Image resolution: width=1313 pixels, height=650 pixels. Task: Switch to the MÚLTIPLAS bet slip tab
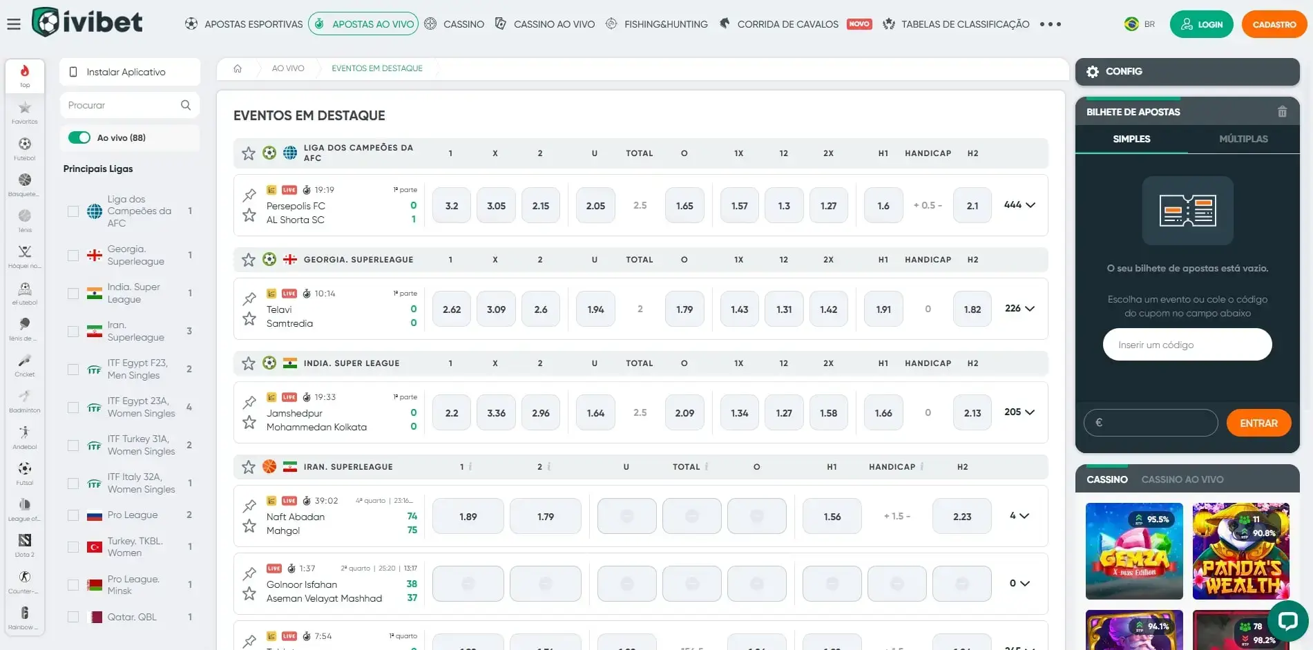[x=1243, y=138]
